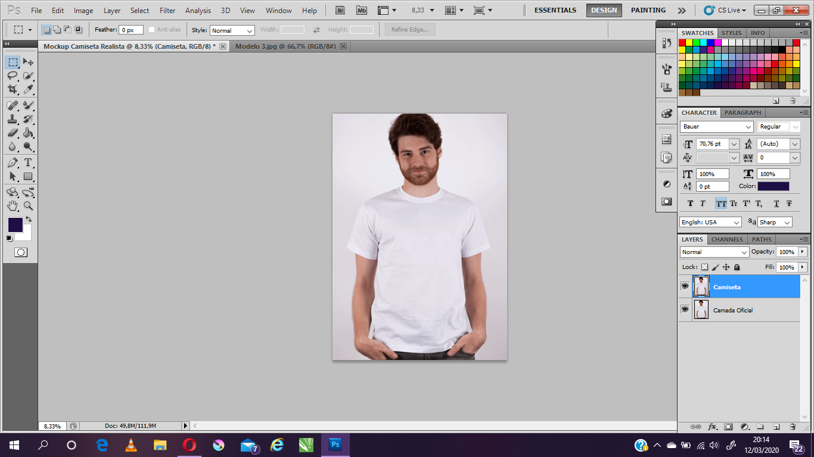Select the Blur tool
This screenshot has height=457, width=814.
point(13,146)
